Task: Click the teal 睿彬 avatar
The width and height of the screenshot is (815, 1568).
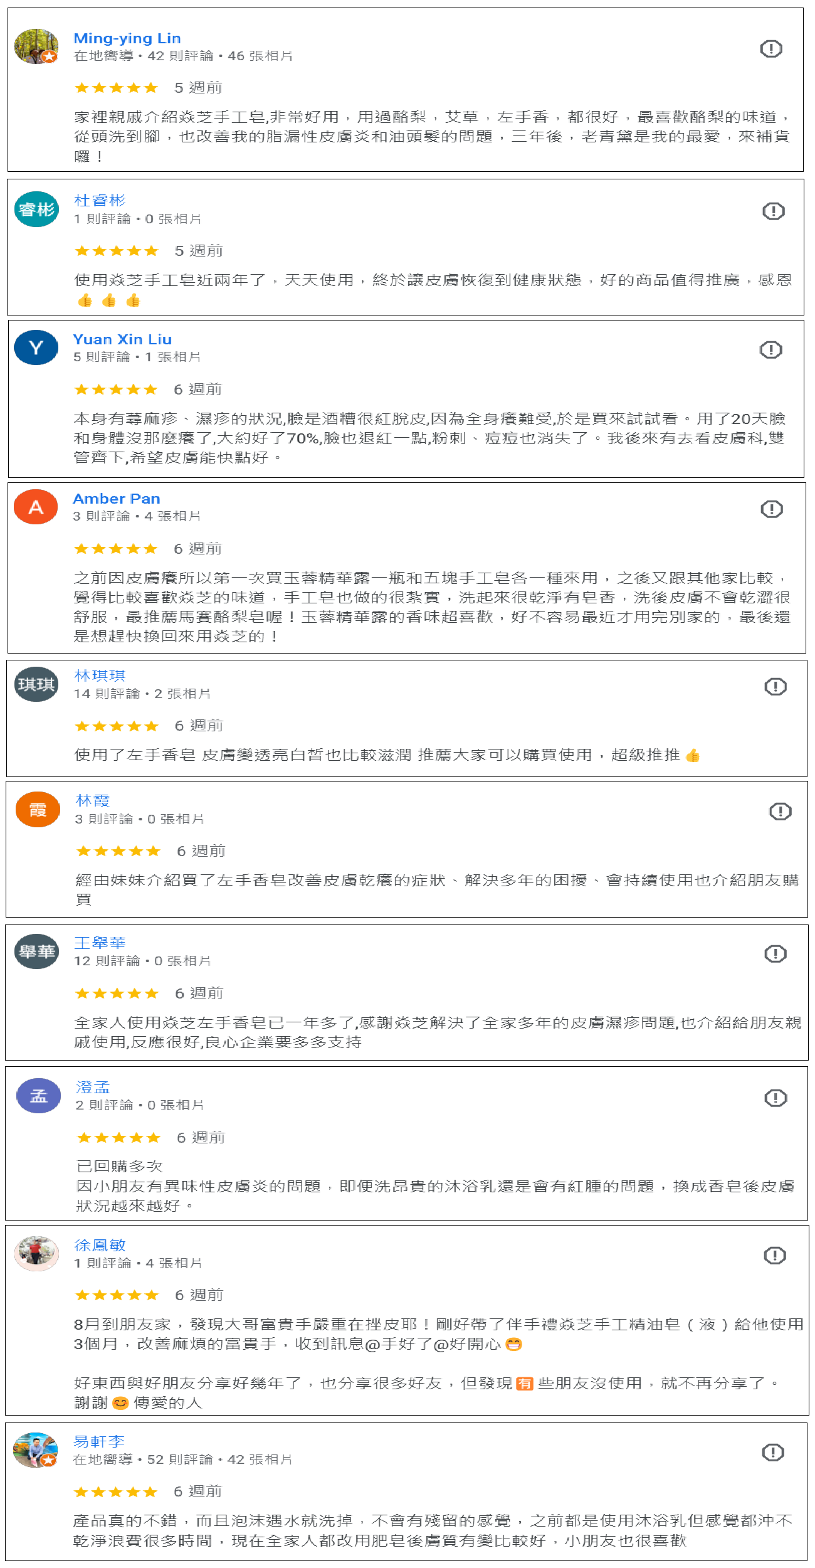Action: pyautogui.click(x=36, y=209)
